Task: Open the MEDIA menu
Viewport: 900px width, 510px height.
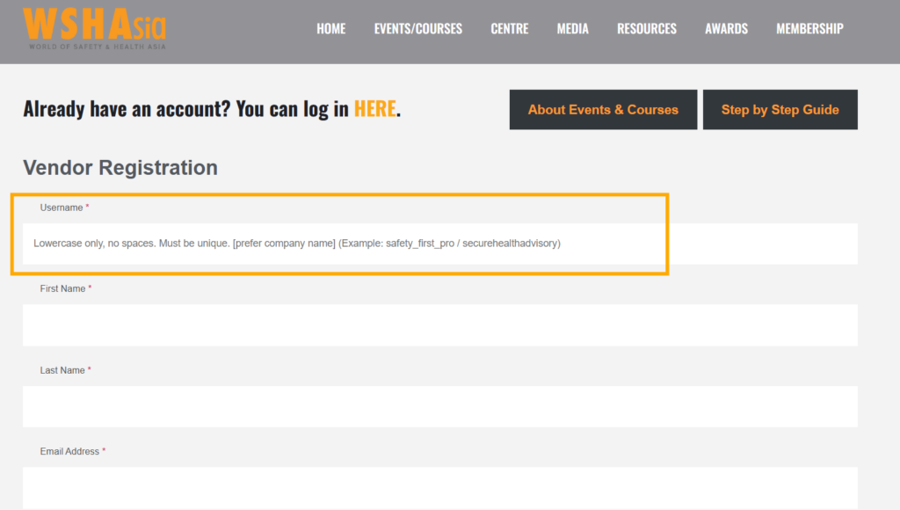Action: point(572,29)
